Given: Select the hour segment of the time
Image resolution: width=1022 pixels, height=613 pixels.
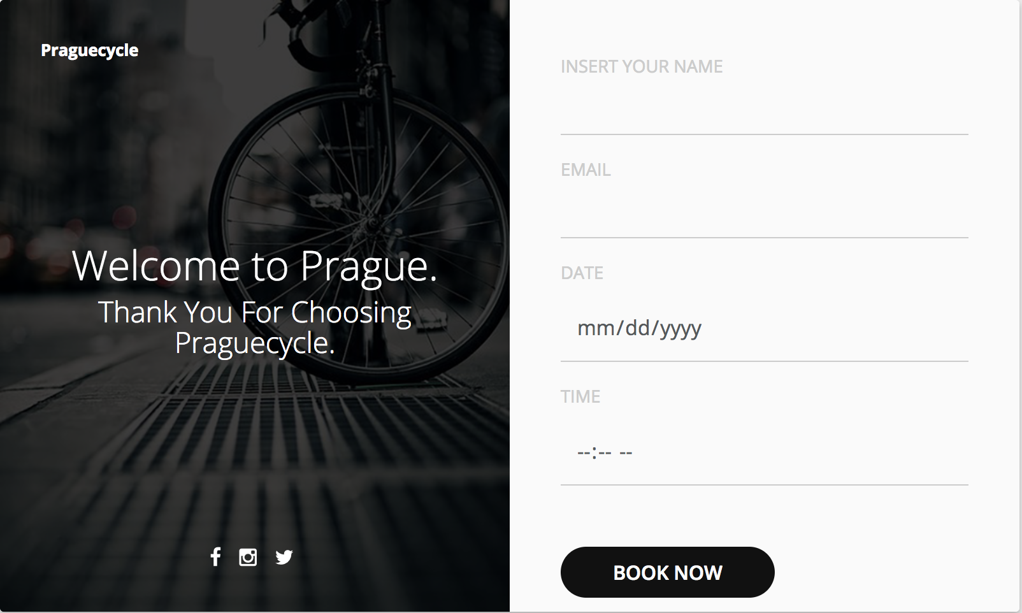Looking at the screenshot, I should pyautogui.click(x=584, y=452).
